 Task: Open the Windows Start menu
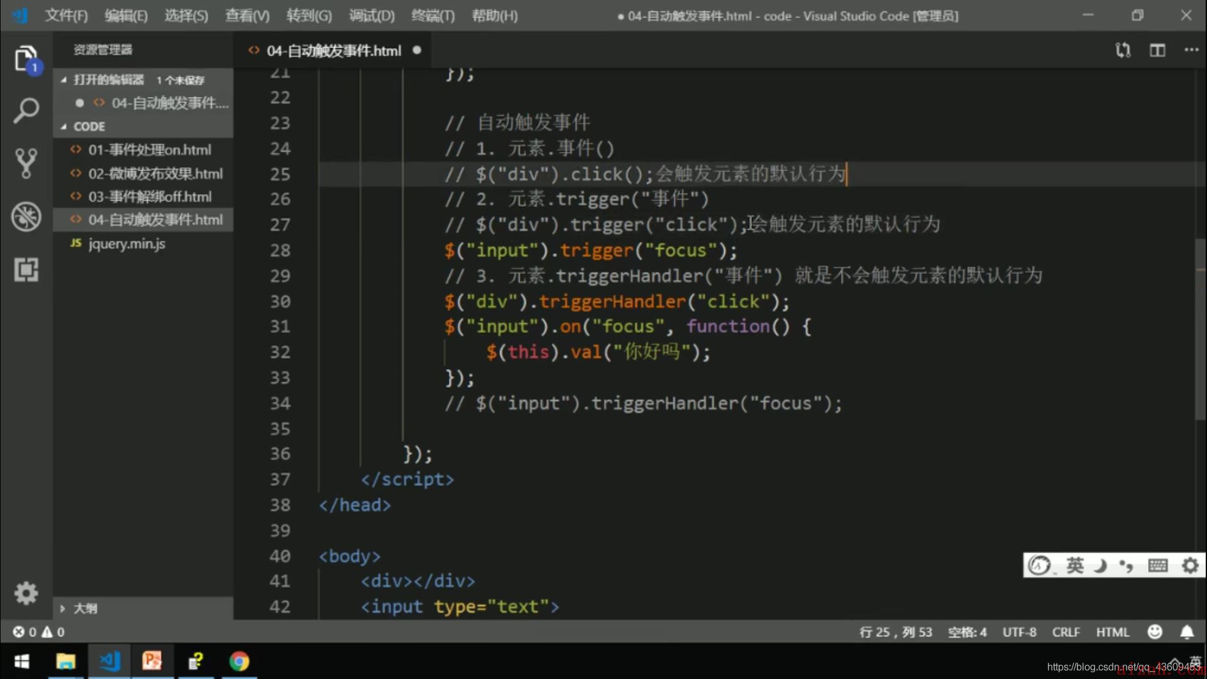21,661
